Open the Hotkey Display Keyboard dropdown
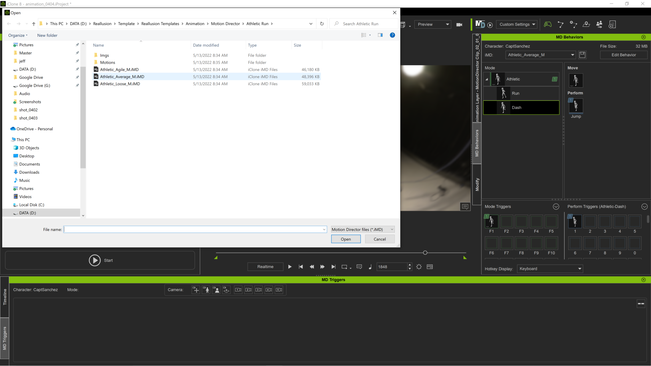651x366 pixels. click(550, 269)
